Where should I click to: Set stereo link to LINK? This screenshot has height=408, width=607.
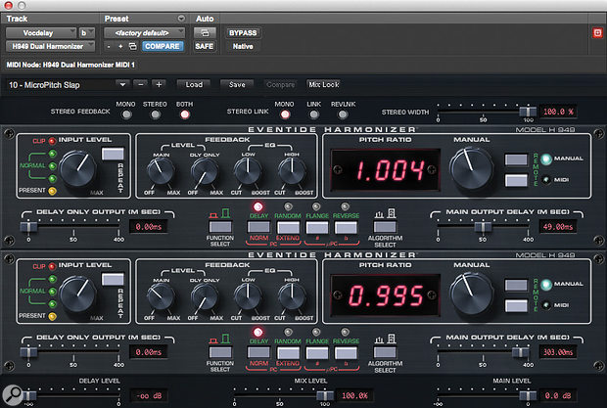point(314,114)
